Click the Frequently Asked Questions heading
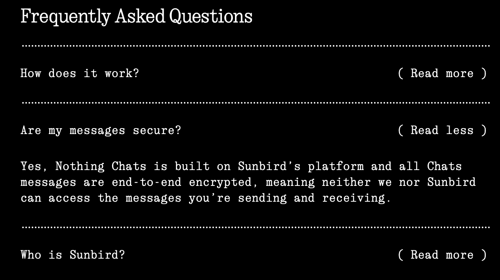Screen dimensions: 500x280 tap(136, 16)
